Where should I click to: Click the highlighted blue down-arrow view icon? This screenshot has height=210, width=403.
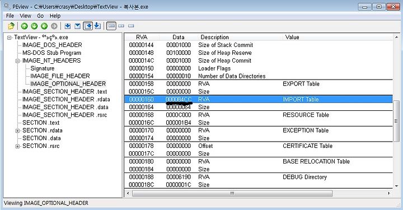pos(88,26)
